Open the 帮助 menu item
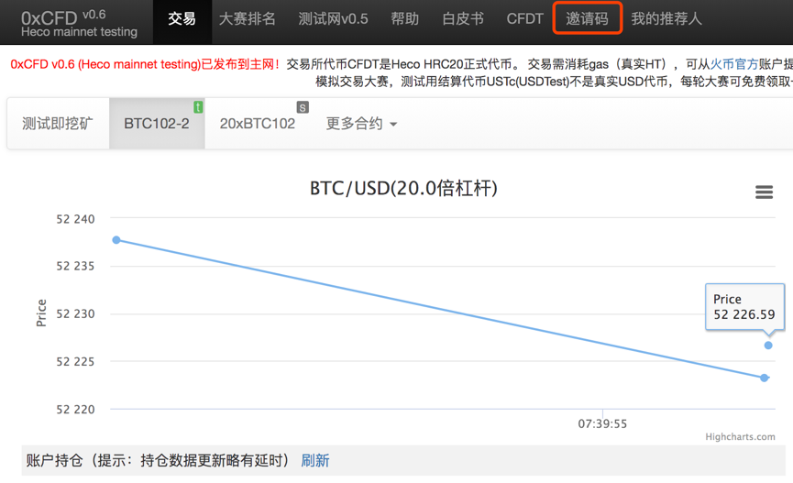Viewport: 793px width, 483px height. 404,19
